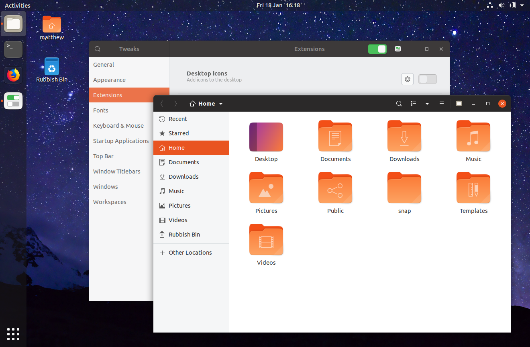Enable the Desktop icons extension switch
The width and height of the screenshot is (530, 347).
tap(427, 79)
